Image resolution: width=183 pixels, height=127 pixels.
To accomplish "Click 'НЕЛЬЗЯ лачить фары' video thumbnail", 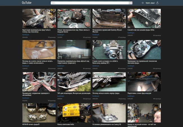I will tap(39, 113).
